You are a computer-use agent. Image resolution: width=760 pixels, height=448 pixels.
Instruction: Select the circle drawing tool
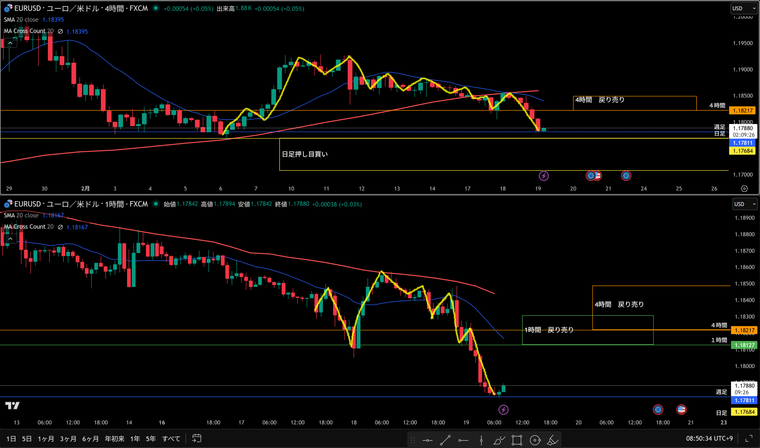coord(535,441)
